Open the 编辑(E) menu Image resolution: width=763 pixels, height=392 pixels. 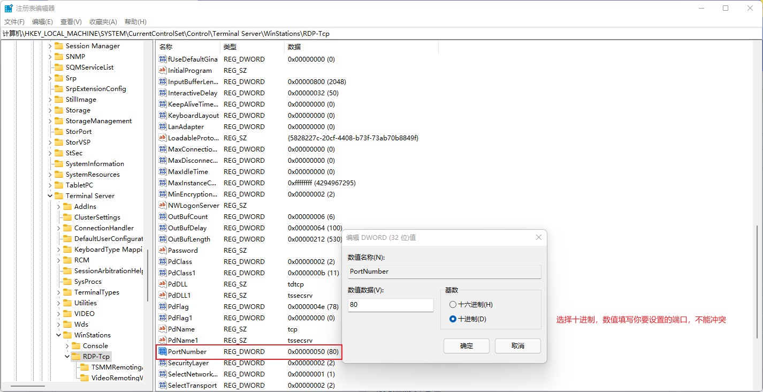(x=42, y=22)
